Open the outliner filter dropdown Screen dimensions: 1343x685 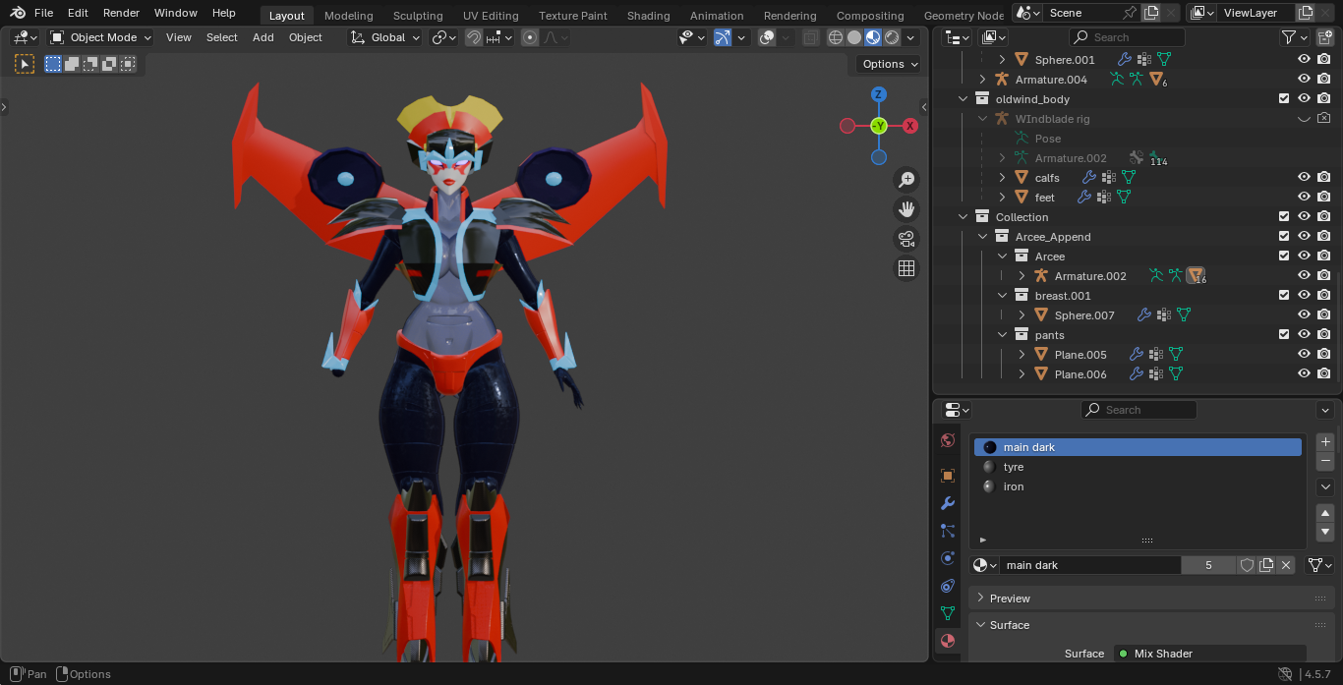pos(1294,37)
